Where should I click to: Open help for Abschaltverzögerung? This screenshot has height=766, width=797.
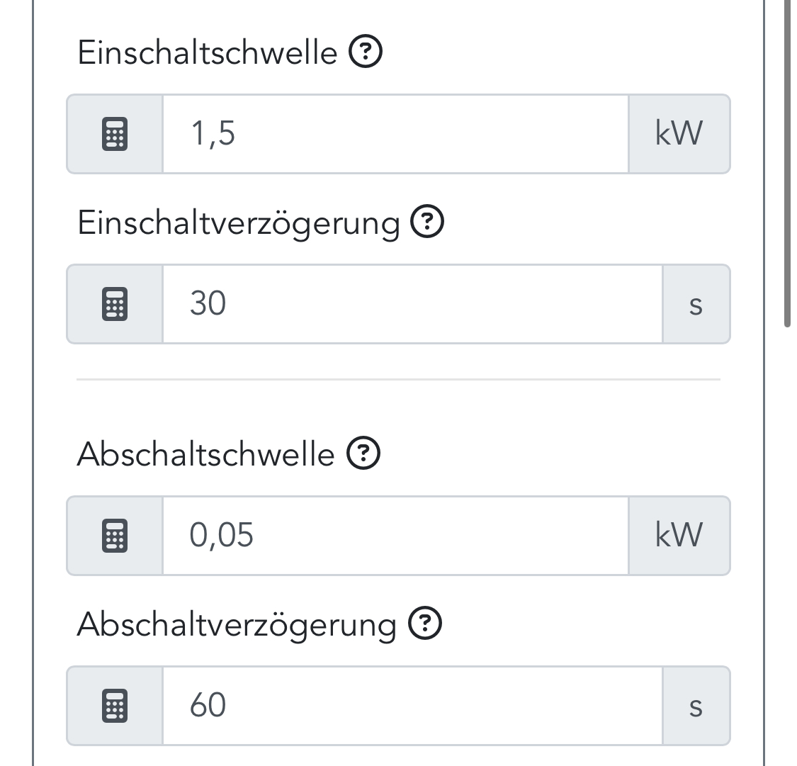point(425,624)
